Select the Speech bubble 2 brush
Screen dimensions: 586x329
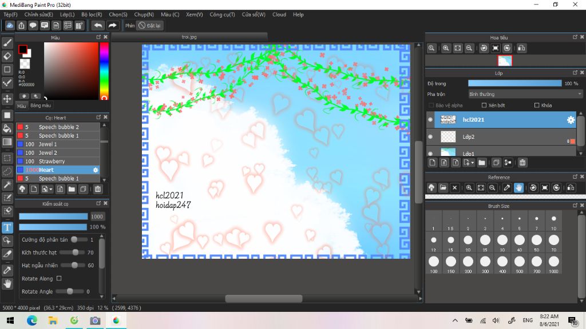click(x=58, y=127)
